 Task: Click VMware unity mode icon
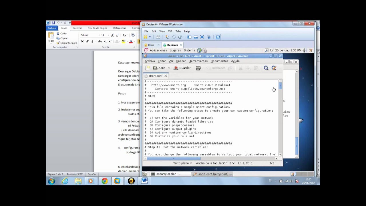pyautogui.click(x=209, y=37)
